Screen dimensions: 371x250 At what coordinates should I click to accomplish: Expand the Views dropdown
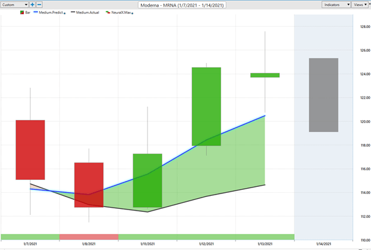coord(360,4)
